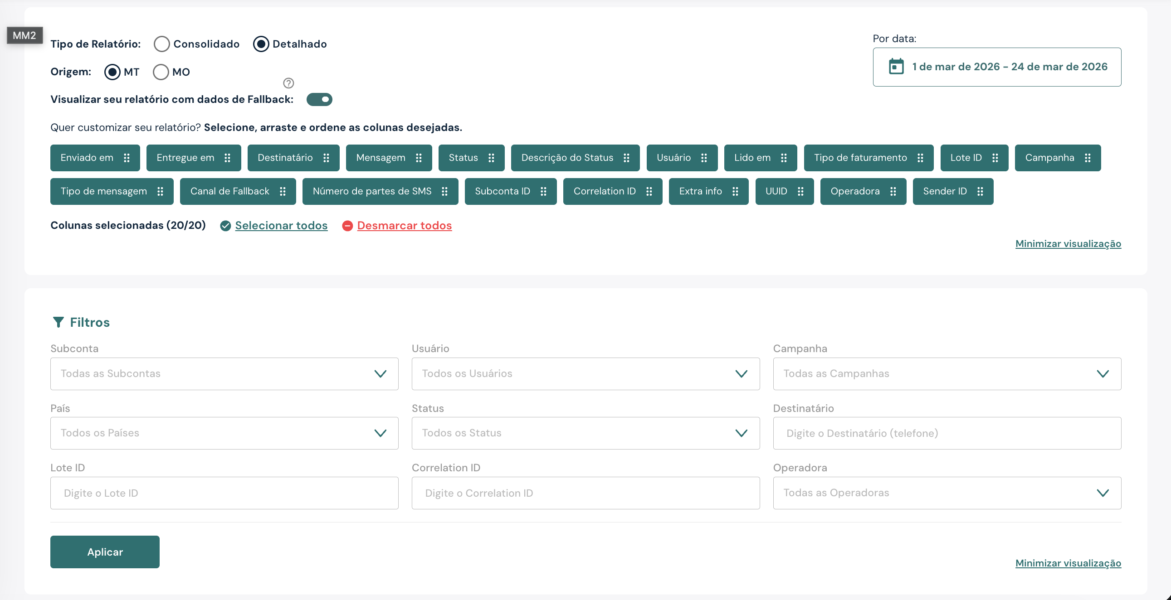Click the Destinatário phone input field

click(947, 433)
